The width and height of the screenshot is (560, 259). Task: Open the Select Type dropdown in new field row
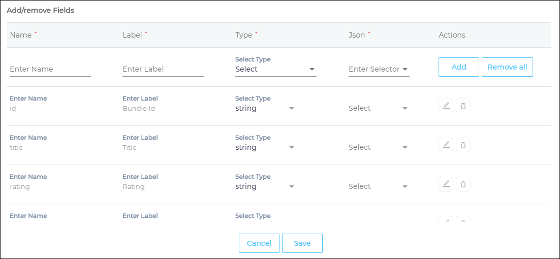point(275,69)
